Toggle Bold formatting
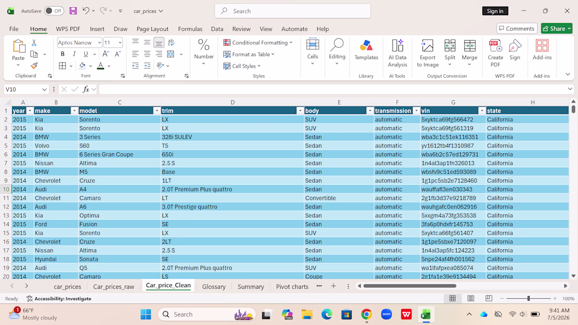 click(x=63, y=54)
